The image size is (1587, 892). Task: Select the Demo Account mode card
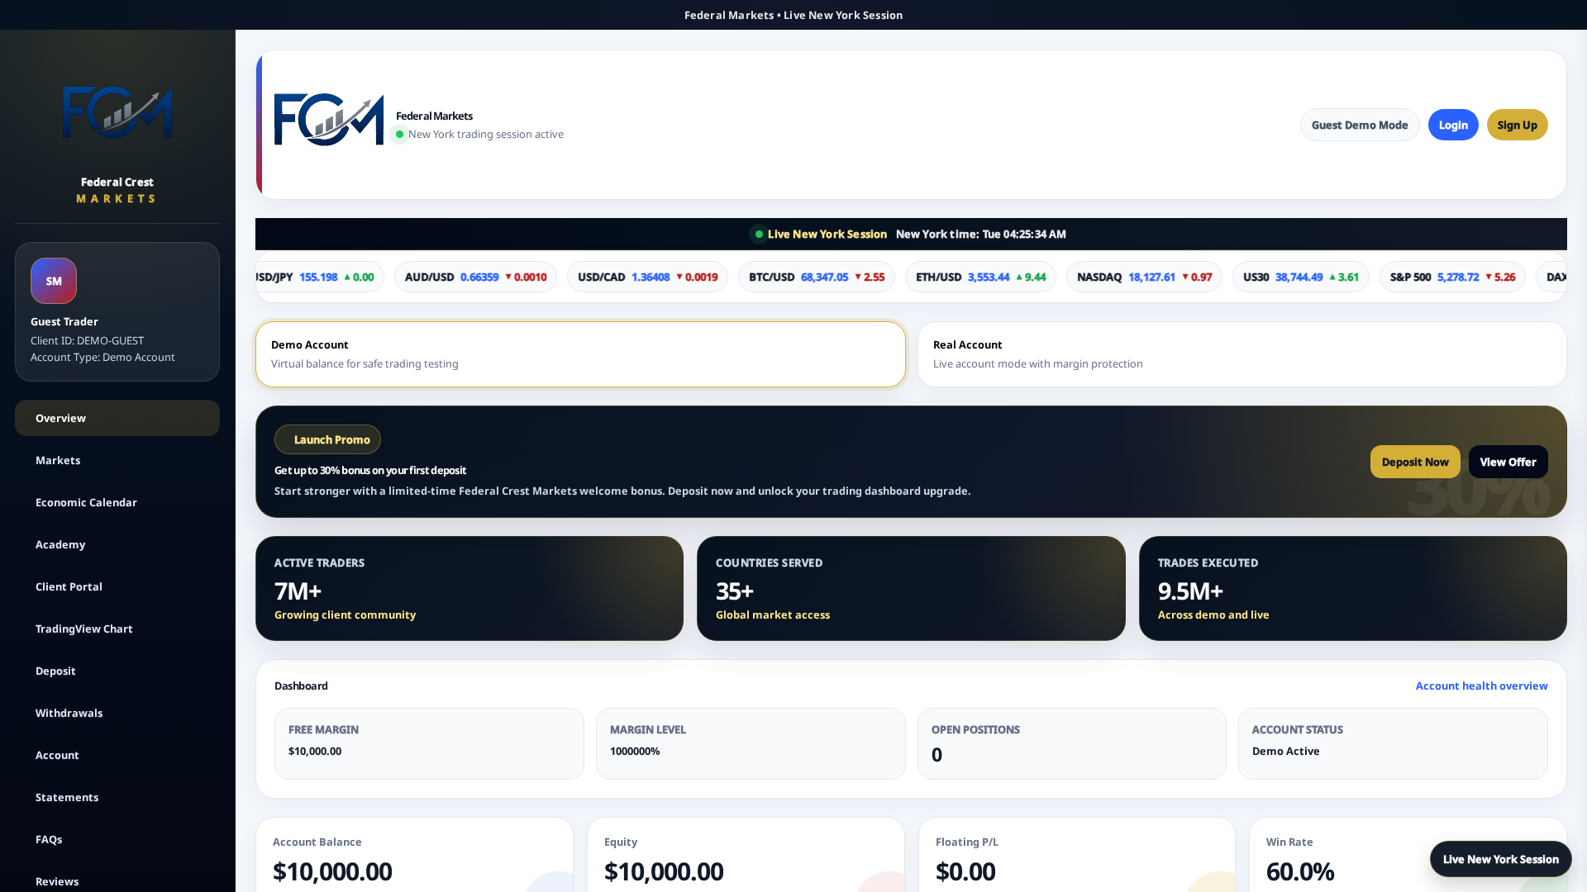(x=580, y=354)
